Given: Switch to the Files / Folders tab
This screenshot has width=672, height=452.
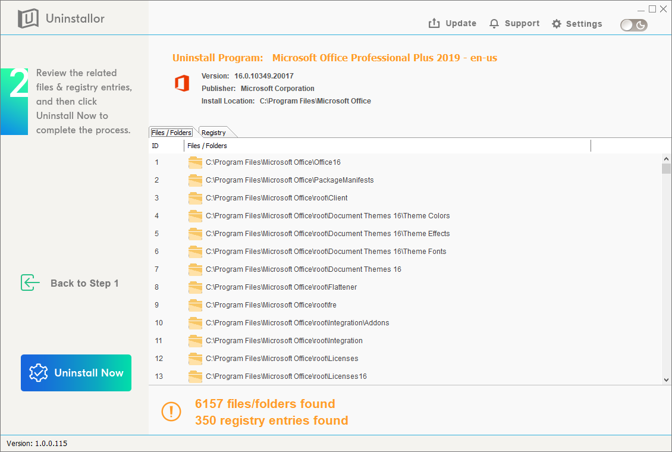Looking at the screenshot, I should click(171, 133).
